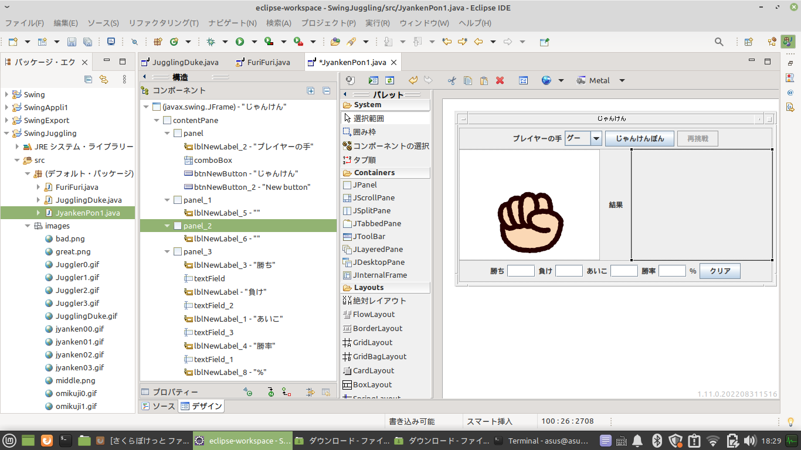Switch to FuriFuri.java editor tab

[263, 62]
